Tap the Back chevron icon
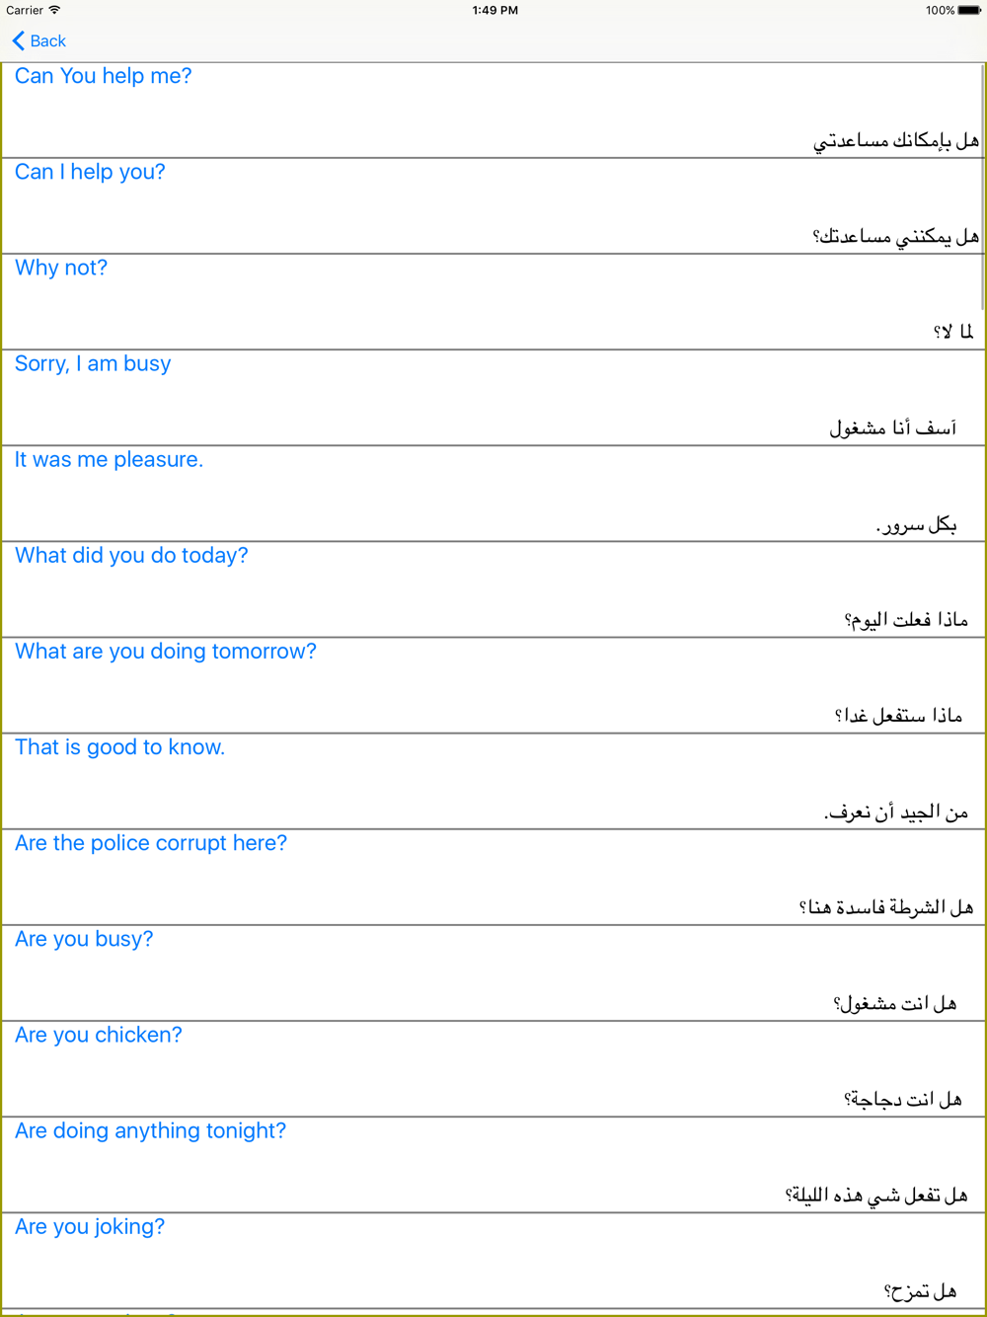This screenshot has width=987, height=1317. (x=18, y=40)
